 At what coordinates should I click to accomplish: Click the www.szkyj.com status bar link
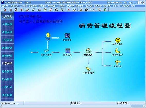pos(9,103)
